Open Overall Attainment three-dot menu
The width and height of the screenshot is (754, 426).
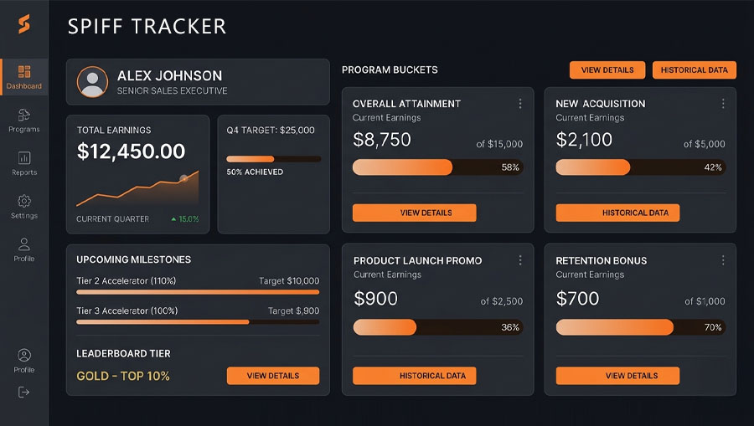click(519, 104)
